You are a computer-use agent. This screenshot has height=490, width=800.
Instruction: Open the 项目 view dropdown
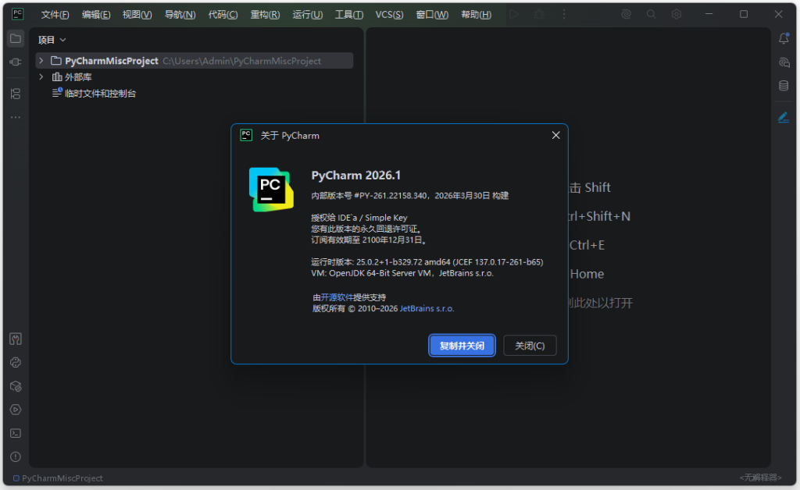click(52, 39)
